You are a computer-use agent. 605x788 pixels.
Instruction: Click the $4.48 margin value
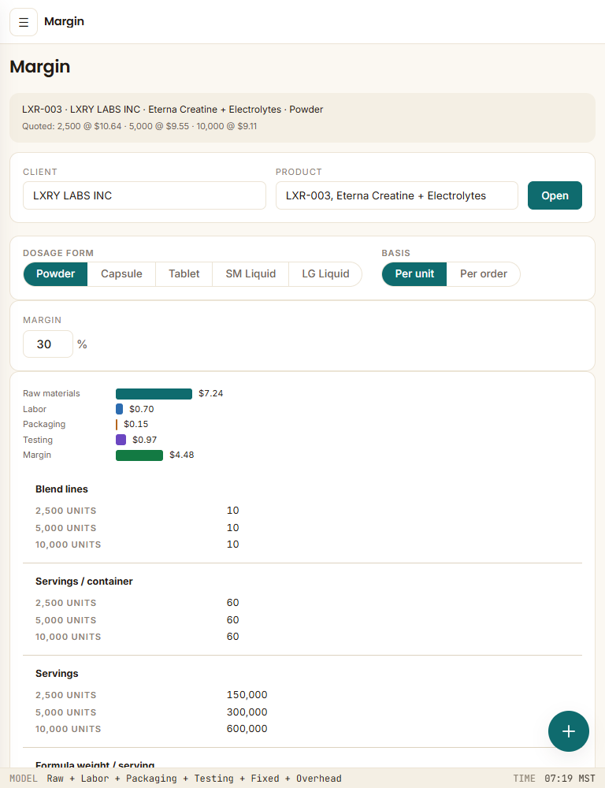[181, 455]
